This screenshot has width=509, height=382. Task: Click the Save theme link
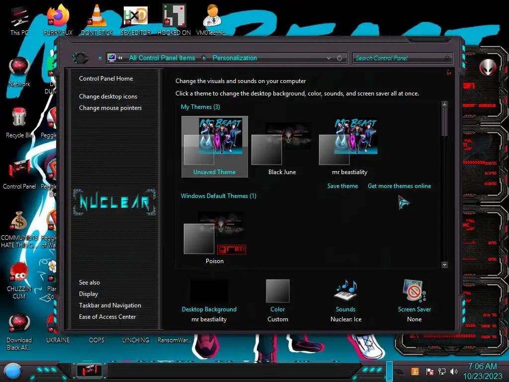pyautogui.click(x=342, y=186)
